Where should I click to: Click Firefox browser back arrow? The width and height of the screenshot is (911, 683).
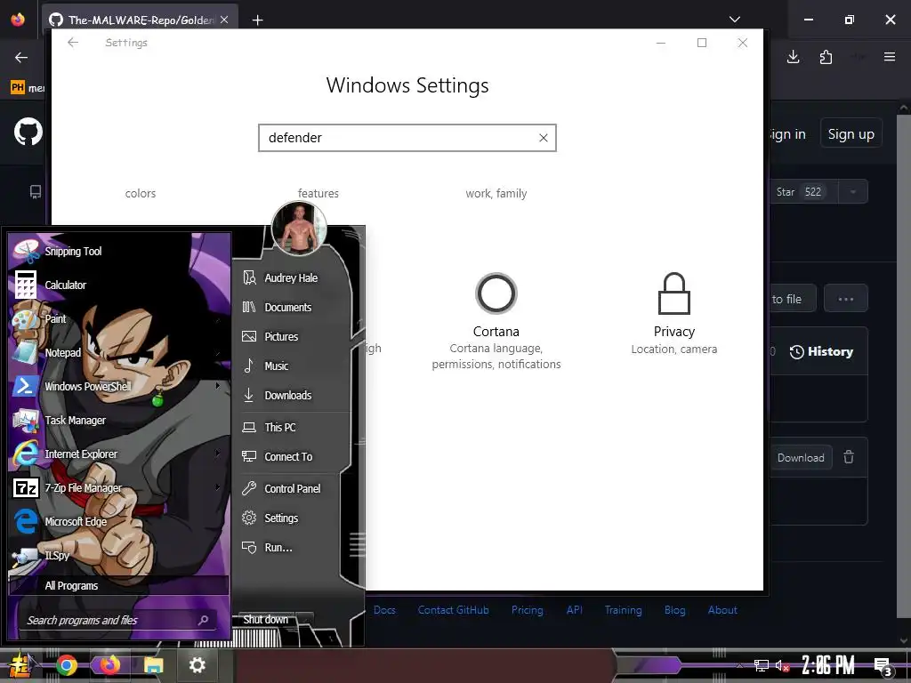[21, 57]
